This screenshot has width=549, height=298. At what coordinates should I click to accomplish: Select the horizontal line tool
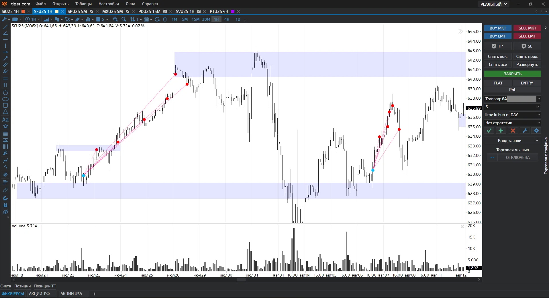pos(5,40)
